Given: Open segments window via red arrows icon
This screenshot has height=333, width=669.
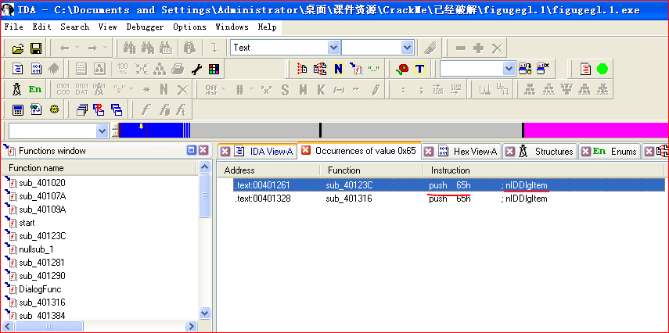Looking at the screenshot, I should coord(302,69).
